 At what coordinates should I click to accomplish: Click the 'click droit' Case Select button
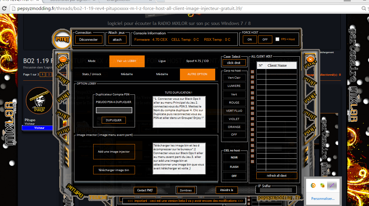pyautogui.click(x=234, y=63)
